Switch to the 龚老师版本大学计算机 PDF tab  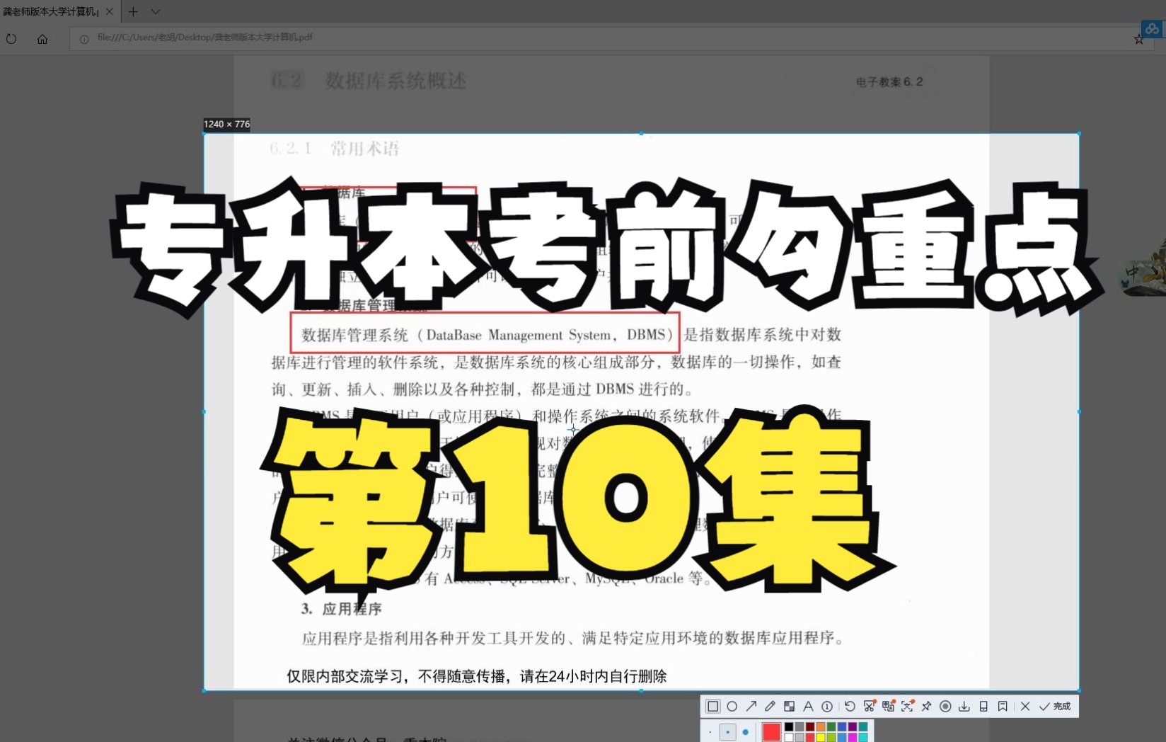pos(50,11)
